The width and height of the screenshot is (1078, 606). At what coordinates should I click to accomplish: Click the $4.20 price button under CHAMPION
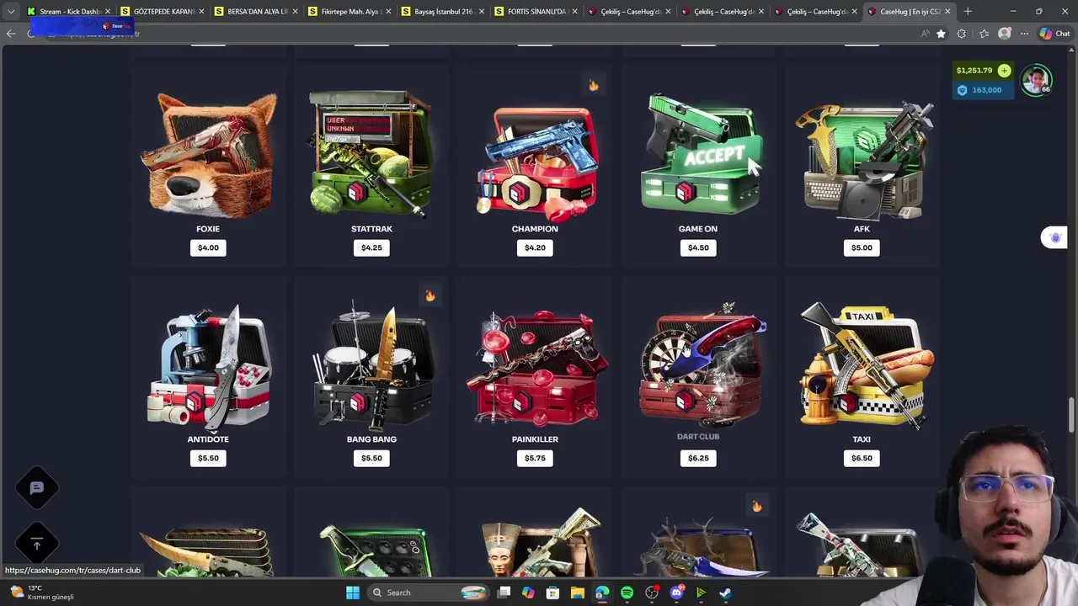coord(535,247)
